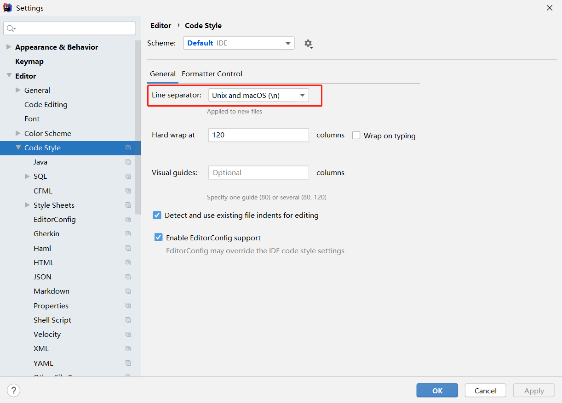Close the Settings dialog

coord(550,8)
